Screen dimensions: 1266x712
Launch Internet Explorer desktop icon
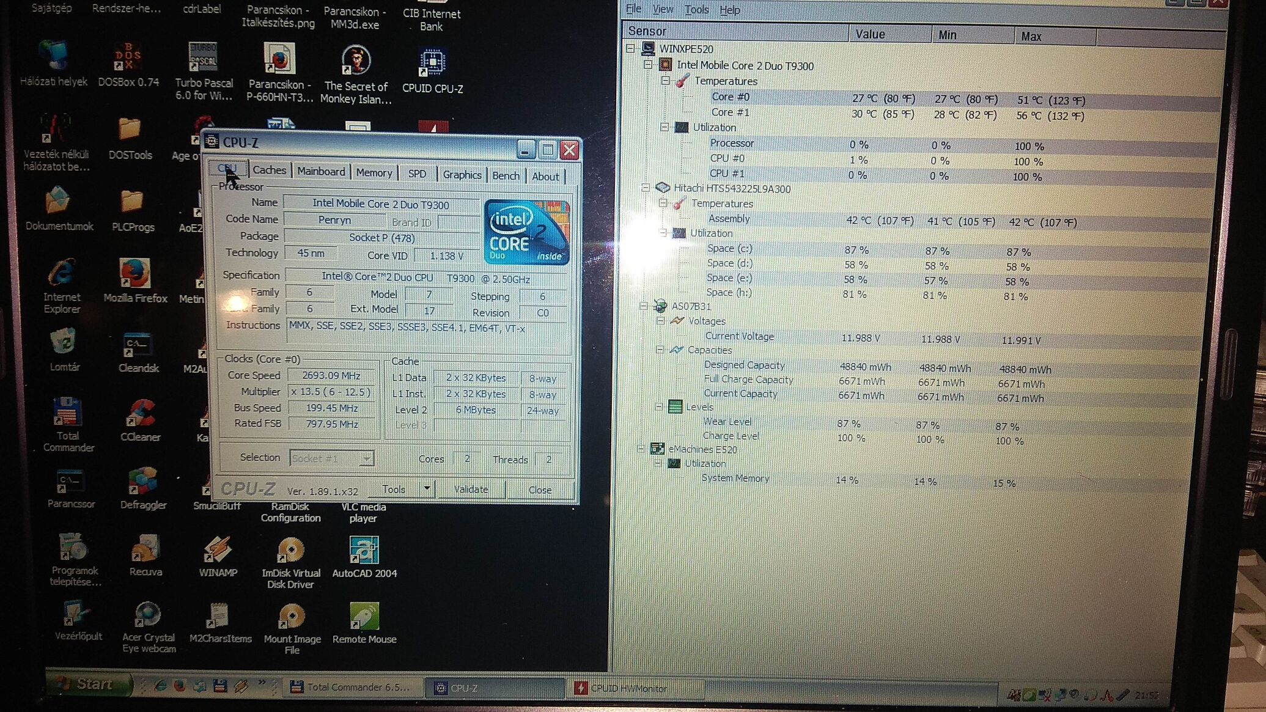point(62,286)
